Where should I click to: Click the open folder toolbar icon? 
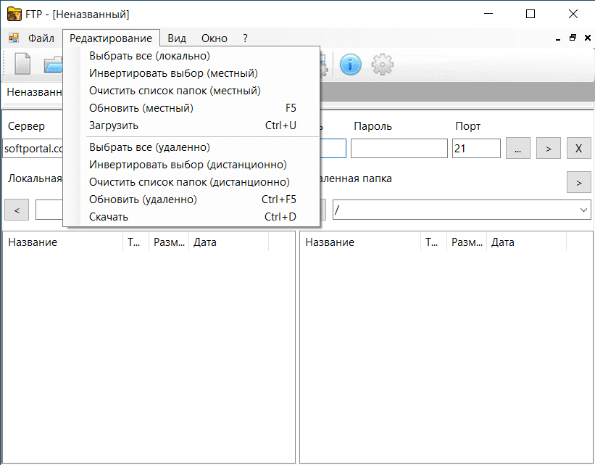53,64
